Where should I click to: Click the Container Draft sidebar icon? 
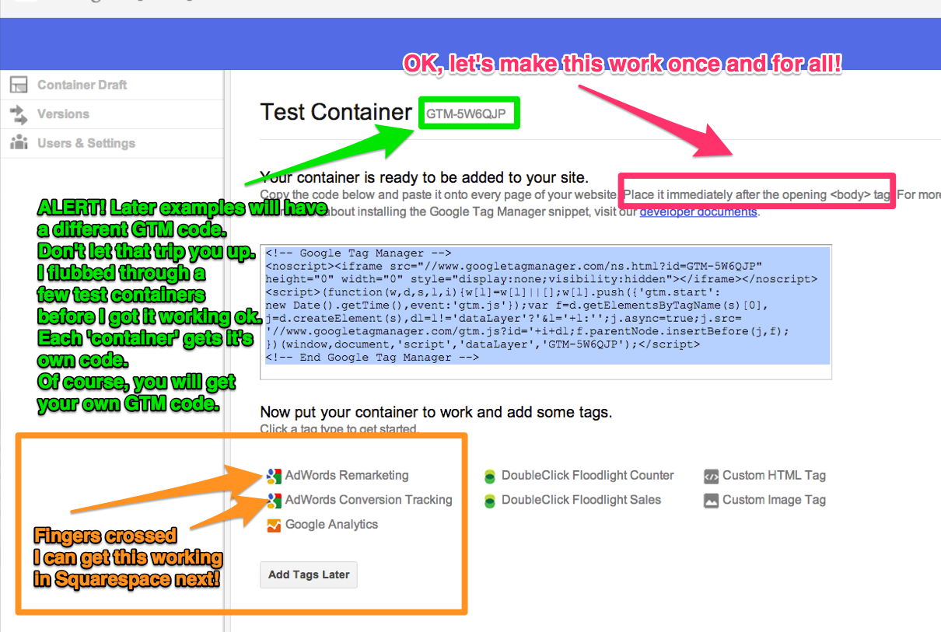click(x=18, y=85)
